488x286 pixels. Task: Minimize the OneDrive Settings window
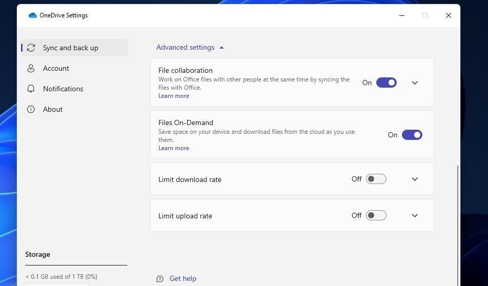point(402,15)
